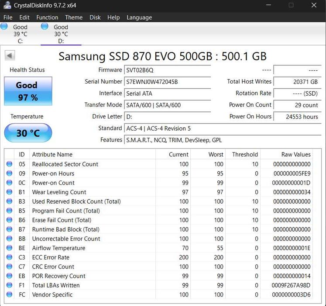Click raw value 0000000003D6 of Vendor Specific

pos(291,295)
